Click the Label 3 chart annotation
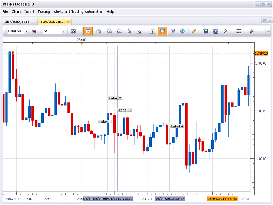 coord(124,110)
